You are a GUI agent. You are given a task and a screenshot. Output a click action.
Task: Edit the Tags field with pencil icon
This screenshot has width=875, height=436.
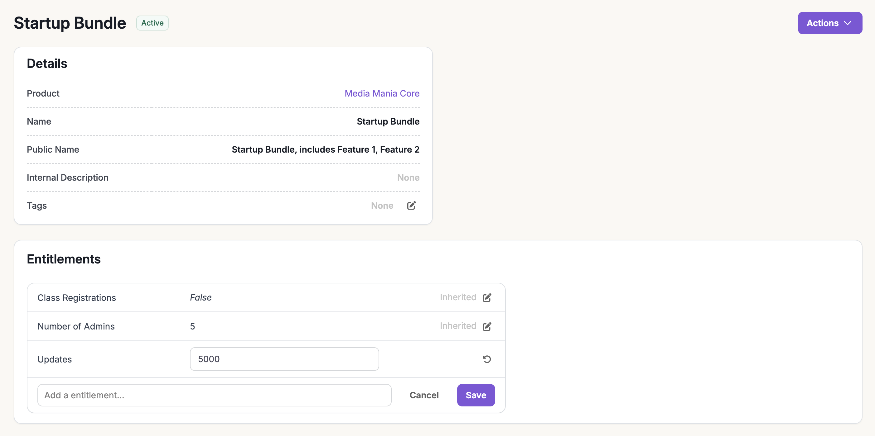click(x=411, y=206)
